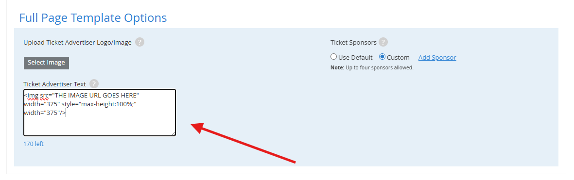Click the Full Page Template Options heading

(x=93, y=17)
